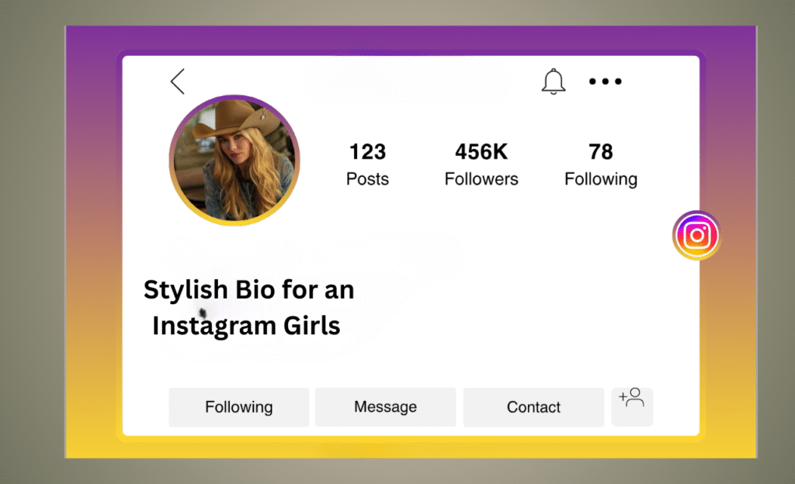Unfollow by pressing the Following button

point(238,406)
